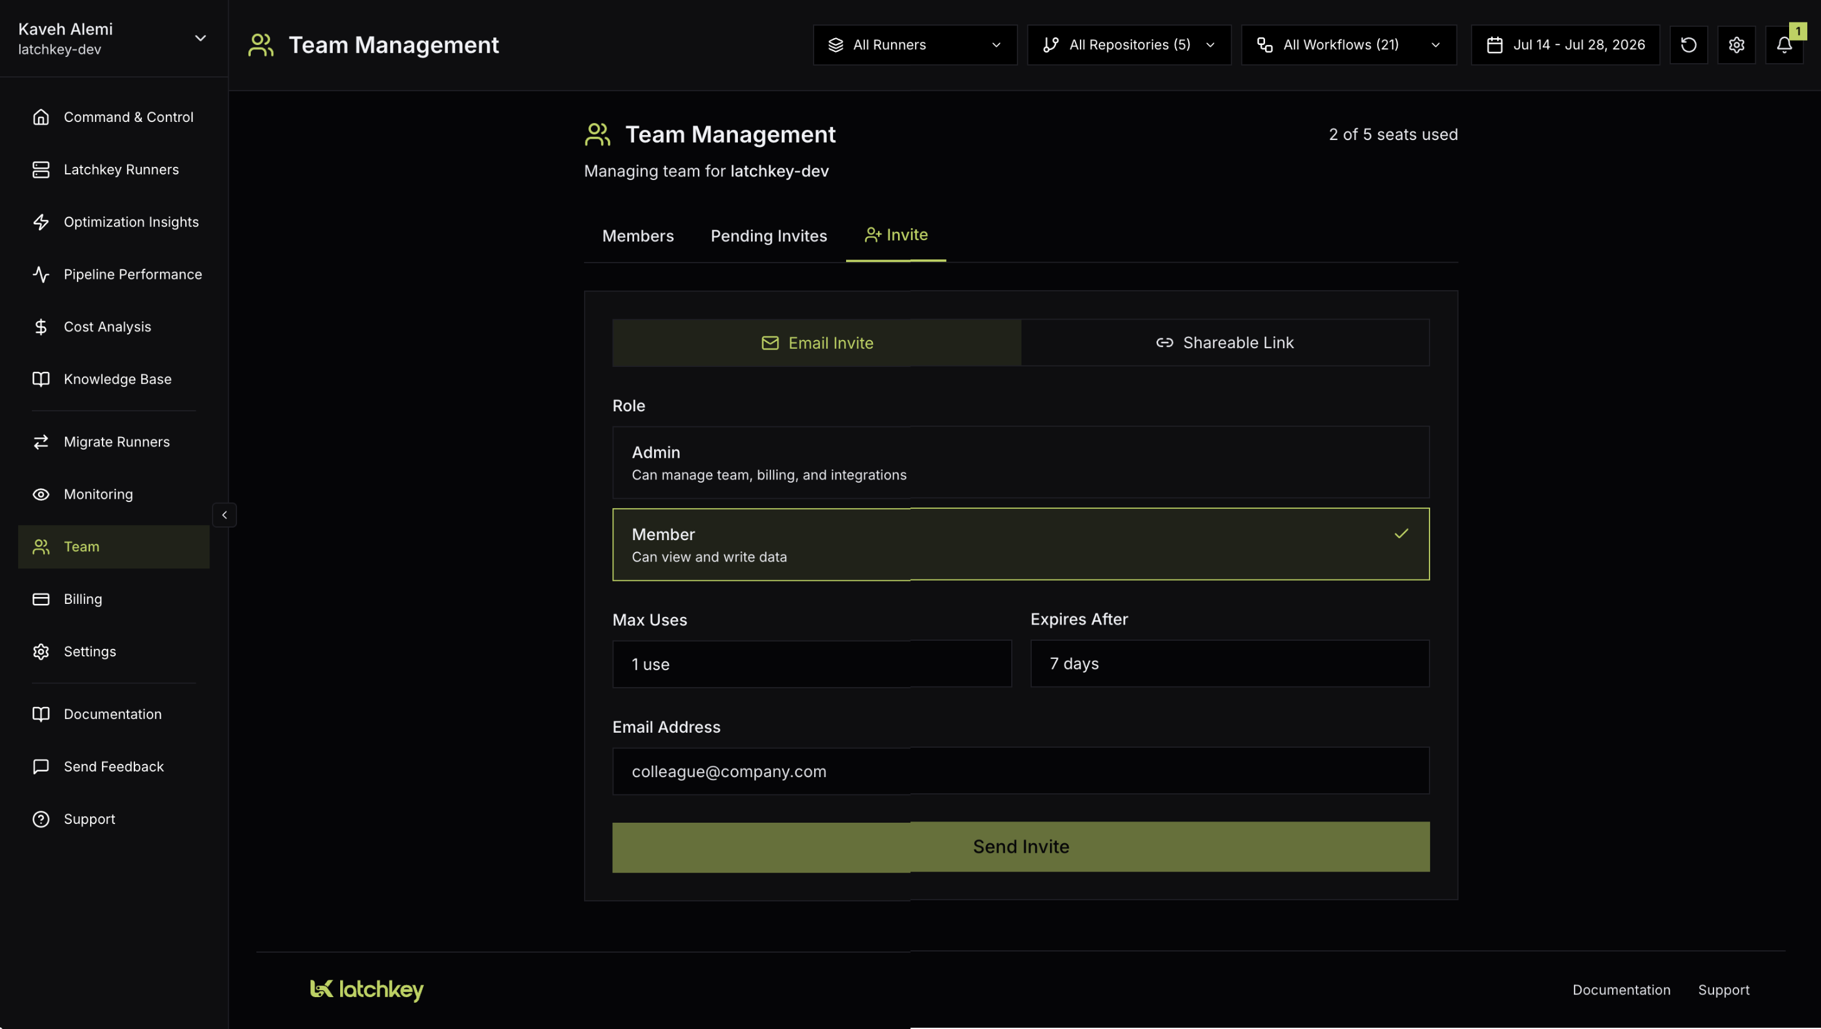1821x1029 pixels.
Task: Click the calendar icon in date range
Action: 1495,44
